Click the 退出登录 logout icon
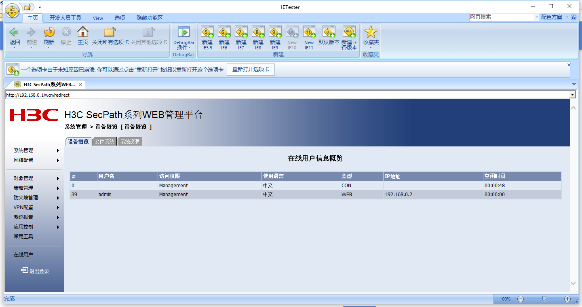This screenshot has width=582, height=307. 24,270
